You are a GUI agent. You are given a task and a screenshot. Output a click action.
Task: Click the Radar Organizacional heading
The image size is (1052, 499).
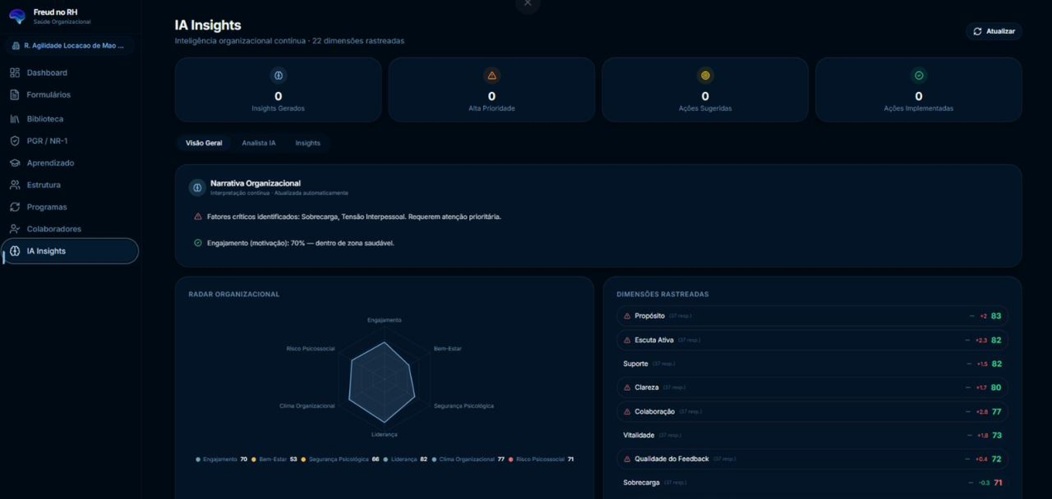pyautogui.click(x=234, y=294)
